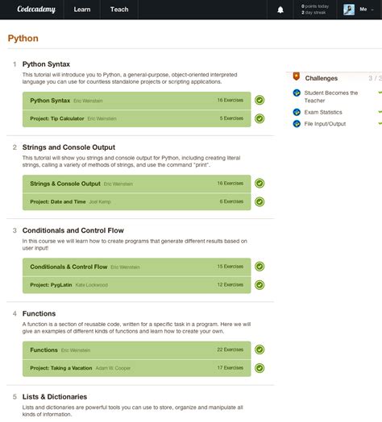
Task: Click the Lists & Dictionaries heading
Action: click(x=55, y=397)
